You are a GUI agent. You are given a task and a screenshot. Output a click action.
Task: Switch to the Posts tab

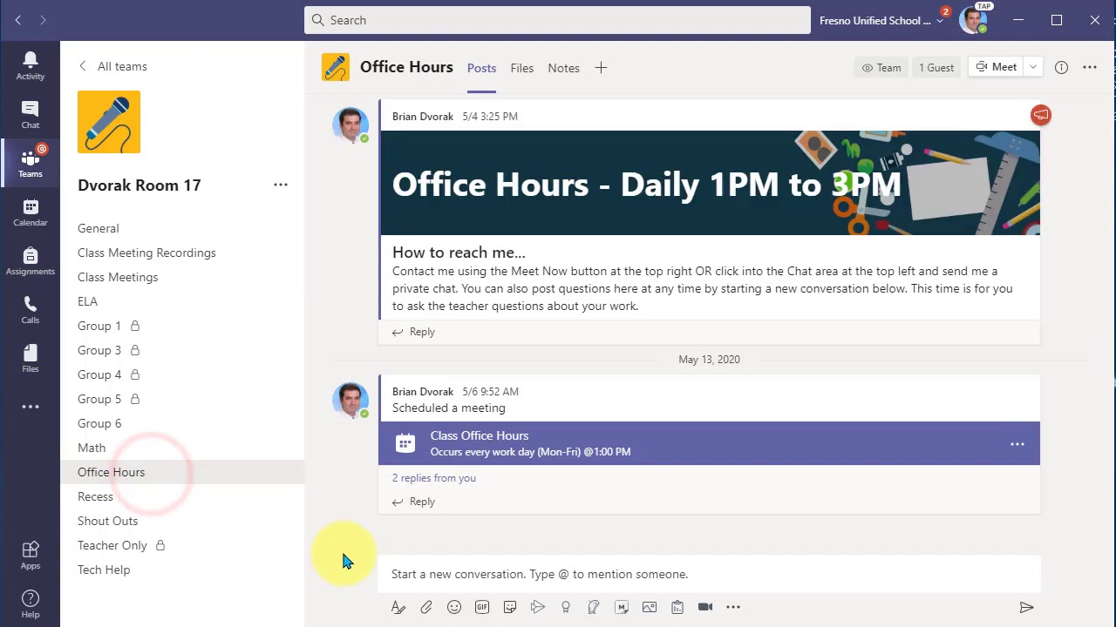coord(481,68)
